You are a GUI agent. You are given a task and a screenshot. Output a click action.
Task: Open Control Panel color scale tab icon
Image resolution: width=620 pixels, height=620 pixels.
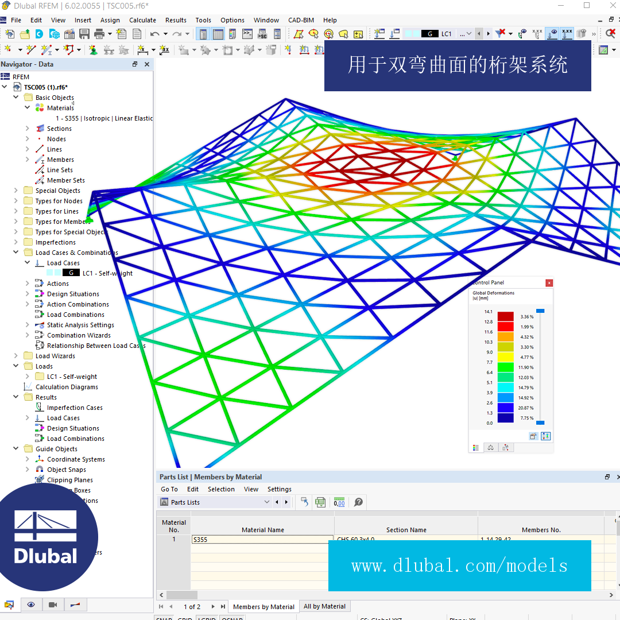click(476, 448)
